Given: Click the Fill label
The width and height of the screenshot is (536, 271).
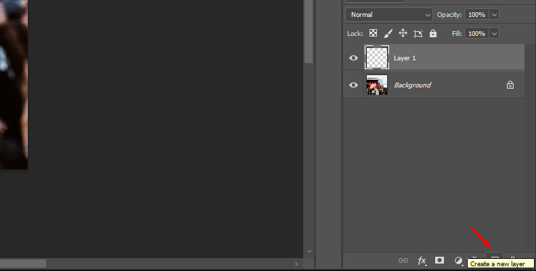Looking at the screenshot, I should 457,33.
